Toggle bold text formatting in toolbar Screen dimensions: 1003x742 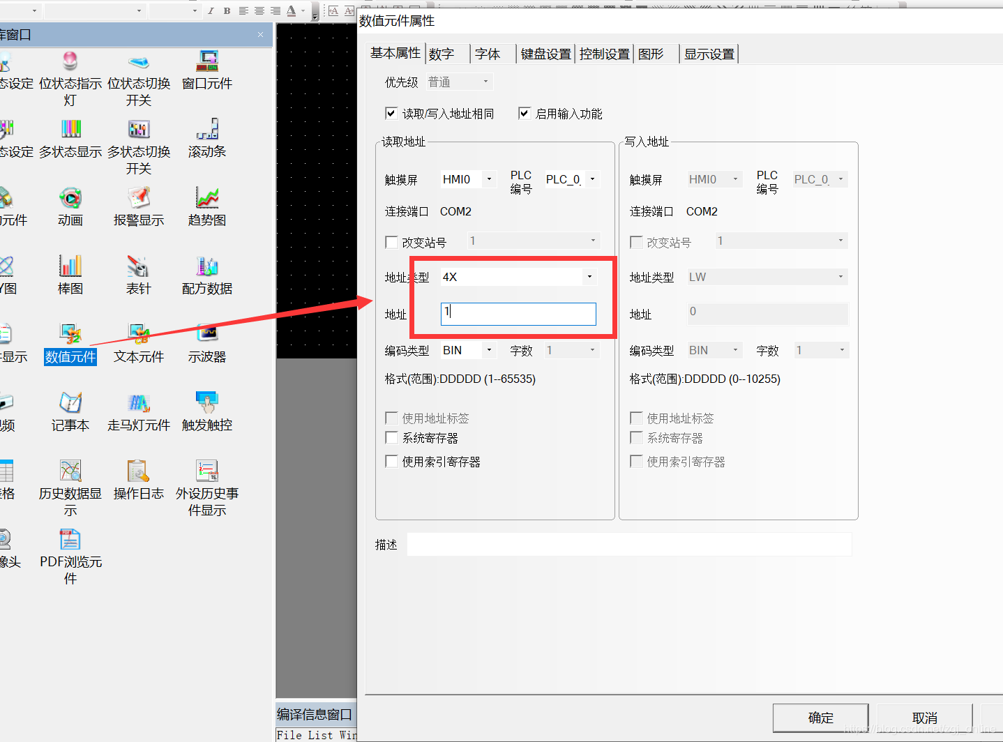pyautogui.click(x=227, y=10)
